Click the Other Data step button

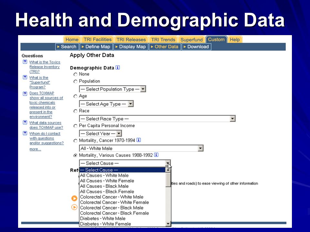(x=165, y=47)
